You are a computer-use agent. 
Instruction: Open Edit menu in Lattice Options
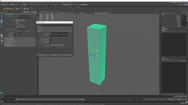pos(38,24)
